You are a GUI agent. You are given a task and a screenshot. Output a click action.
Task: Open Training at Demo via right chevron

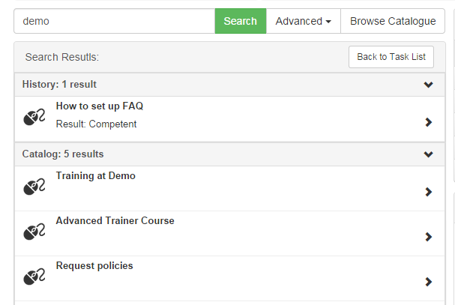coord(428,192)
